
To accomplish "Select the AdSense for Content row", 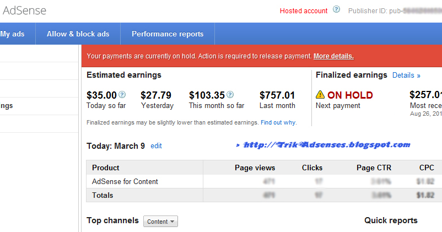I will tap(264, 181).
